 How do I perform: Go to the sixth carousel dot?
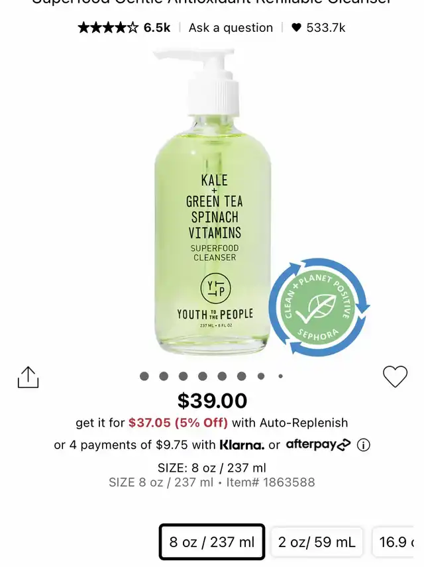[x=242, y=376]
